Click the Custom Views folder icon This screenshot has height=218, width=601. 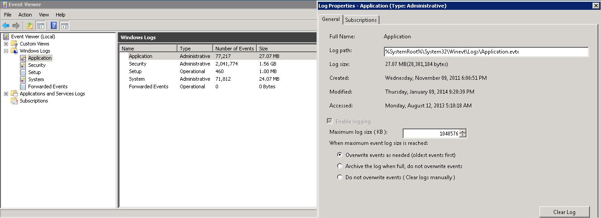[14, 44]
